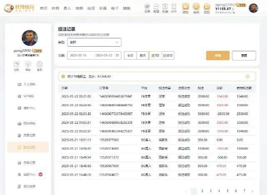Click the APP download icon in the header

coord(174,7)
